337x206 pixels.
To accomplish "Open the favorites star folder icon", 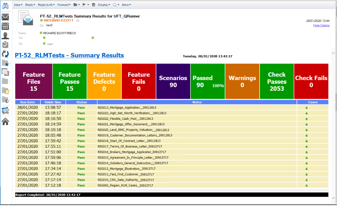I will click(x=6, y=63).
